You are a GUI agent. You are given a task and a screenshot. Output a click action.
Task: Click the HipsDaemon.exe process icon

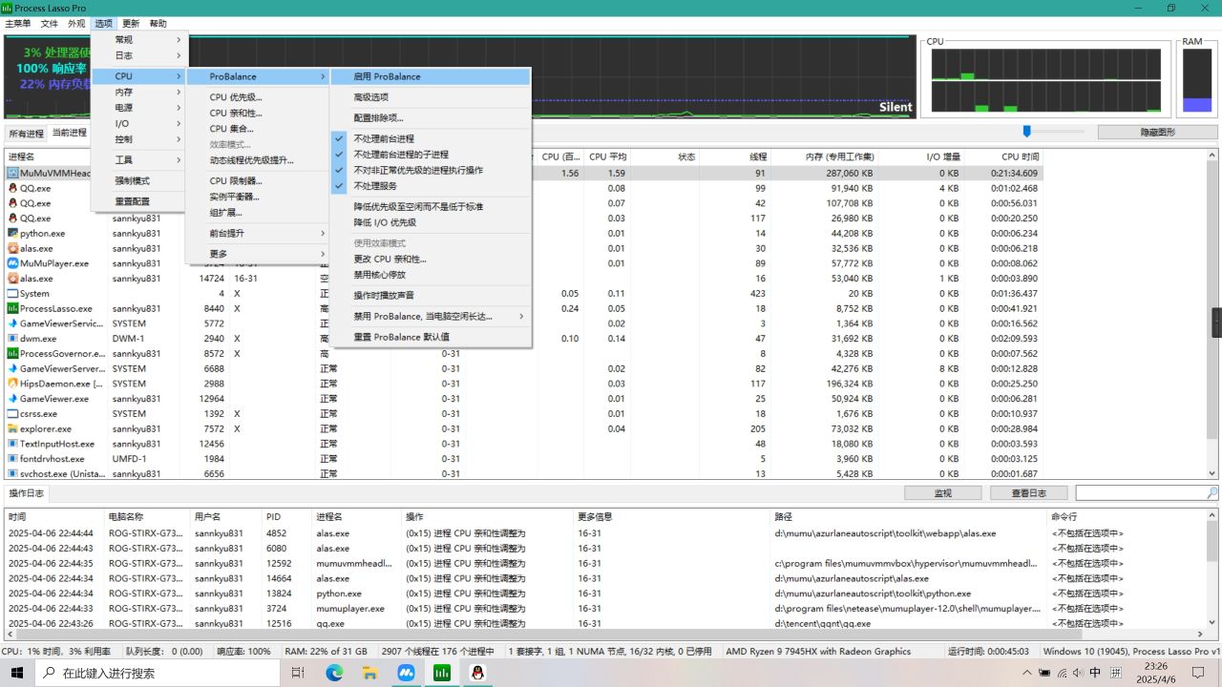13,384
